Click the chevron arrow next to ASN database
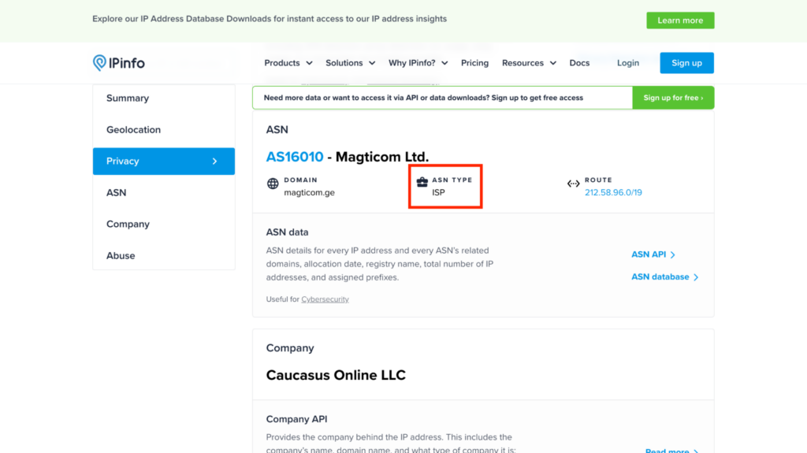 [x=696, y=277]
